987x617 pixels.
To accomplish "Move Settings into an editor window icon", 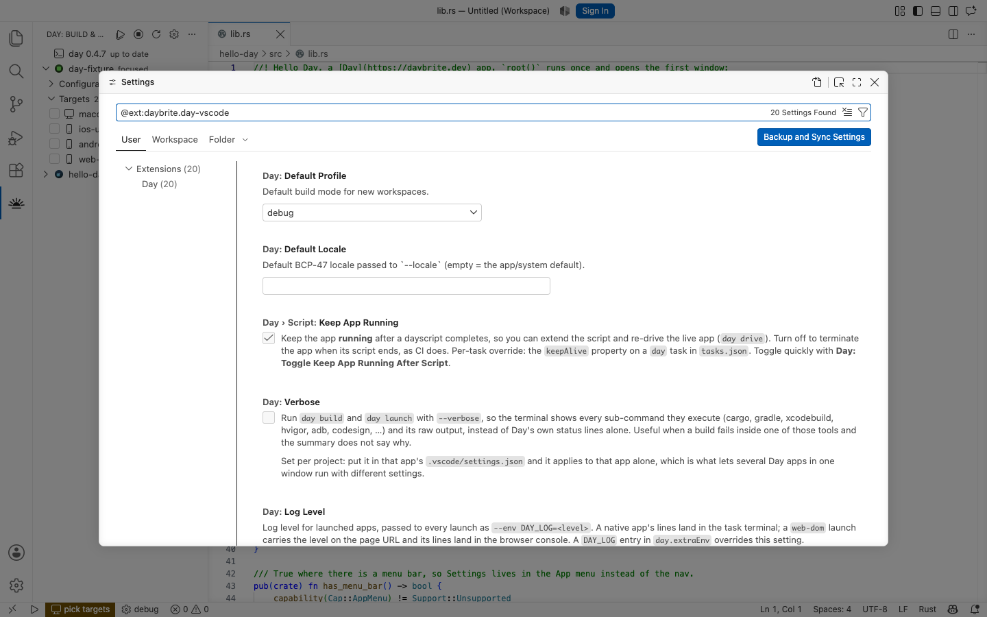I will coord(839,82).
